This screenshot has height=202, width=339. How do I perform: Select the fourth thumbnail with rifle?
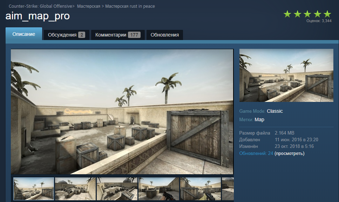[159, 189]
